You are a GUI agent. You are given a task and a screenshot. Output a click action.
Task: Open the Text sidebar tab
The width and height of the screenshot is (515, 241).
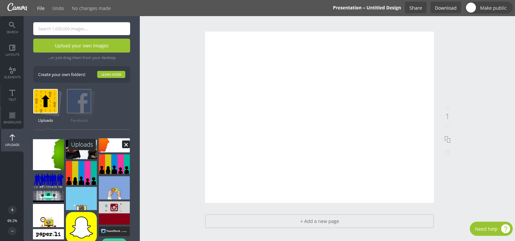(x=12, y=95)
